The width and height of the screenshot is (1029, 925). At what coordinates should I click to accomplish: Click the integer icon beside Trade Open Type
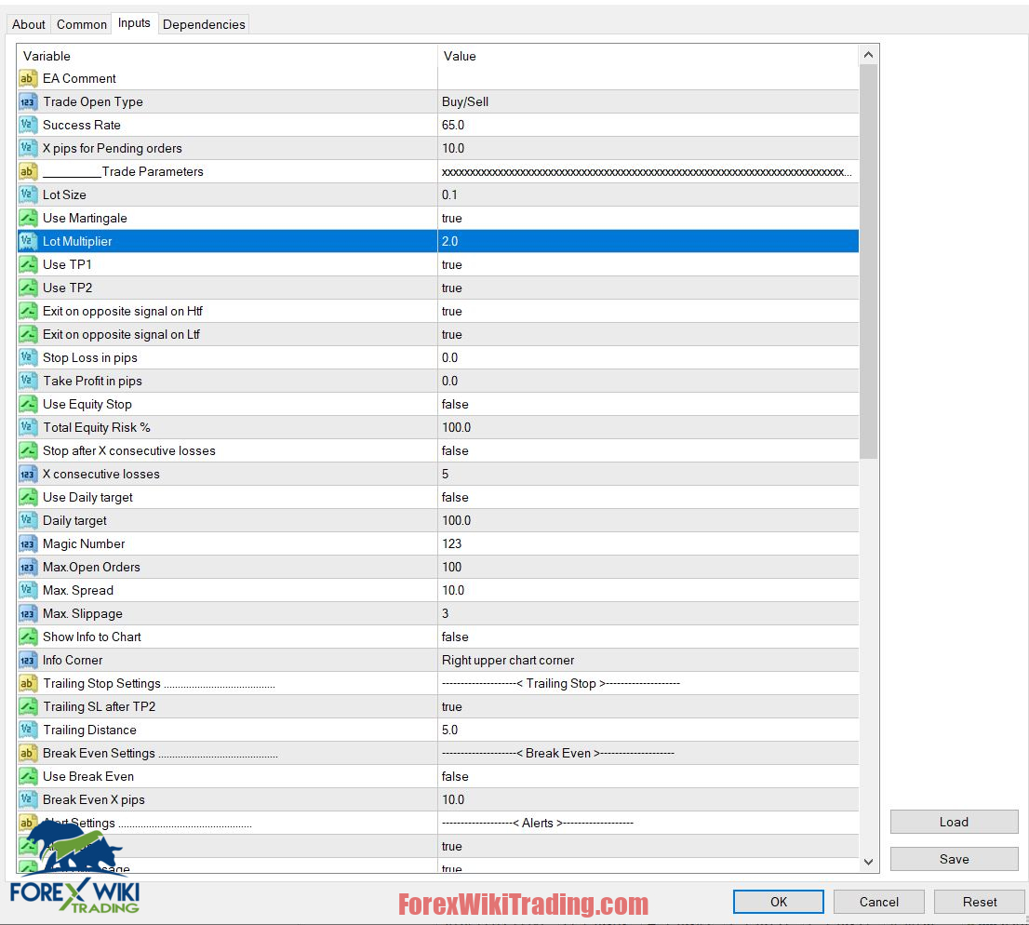point(28,101)
